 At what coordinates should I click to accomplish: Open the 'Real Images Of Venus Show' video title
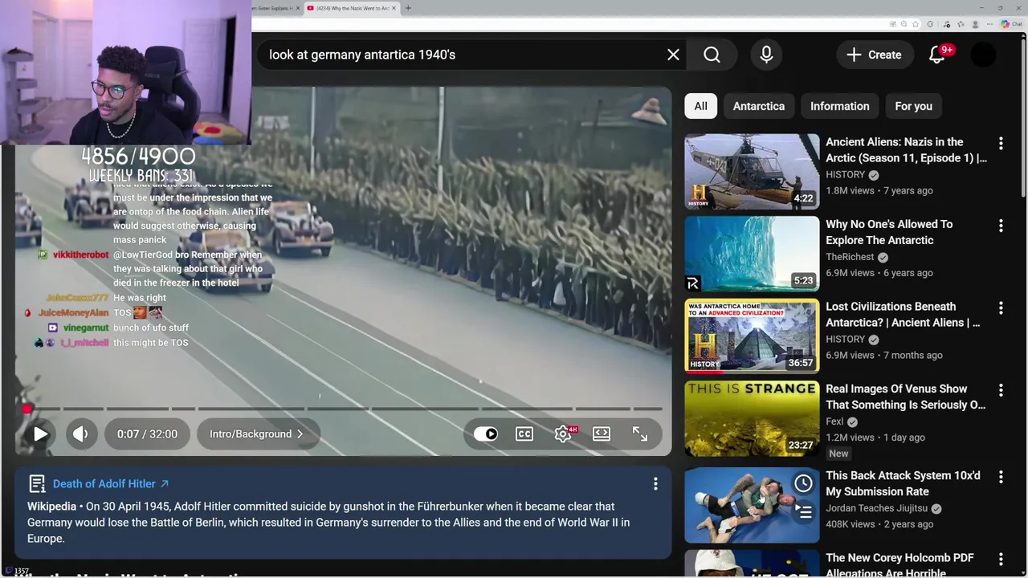[905, 397]
